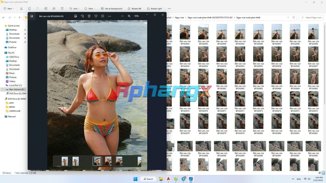Screen dimensions: 326x183
Task: Select Music in the sidebar
Action: point(12,73)
